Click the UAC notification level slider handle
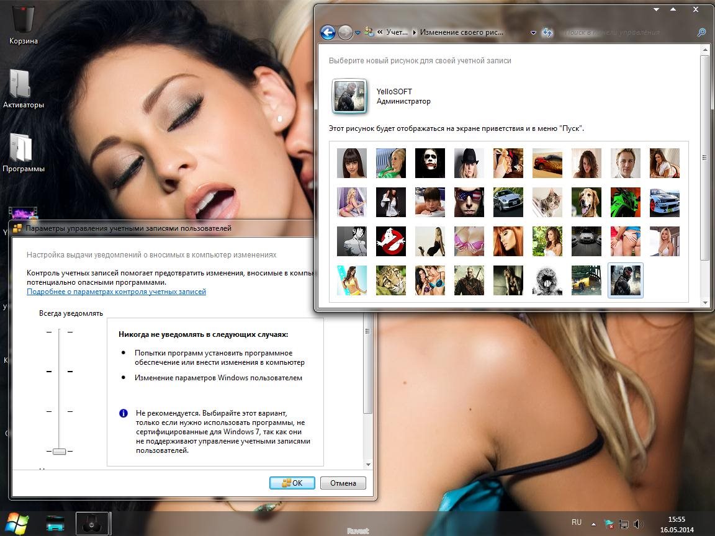 [x=59, y=451]
